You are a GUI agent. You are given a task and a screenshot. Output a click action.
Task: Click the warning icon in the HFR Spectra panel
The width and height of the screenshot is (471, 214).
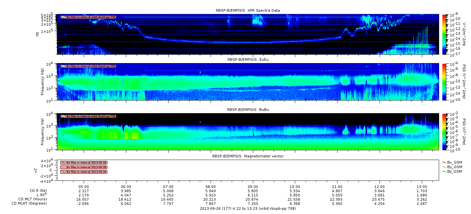tap(63, 17)
